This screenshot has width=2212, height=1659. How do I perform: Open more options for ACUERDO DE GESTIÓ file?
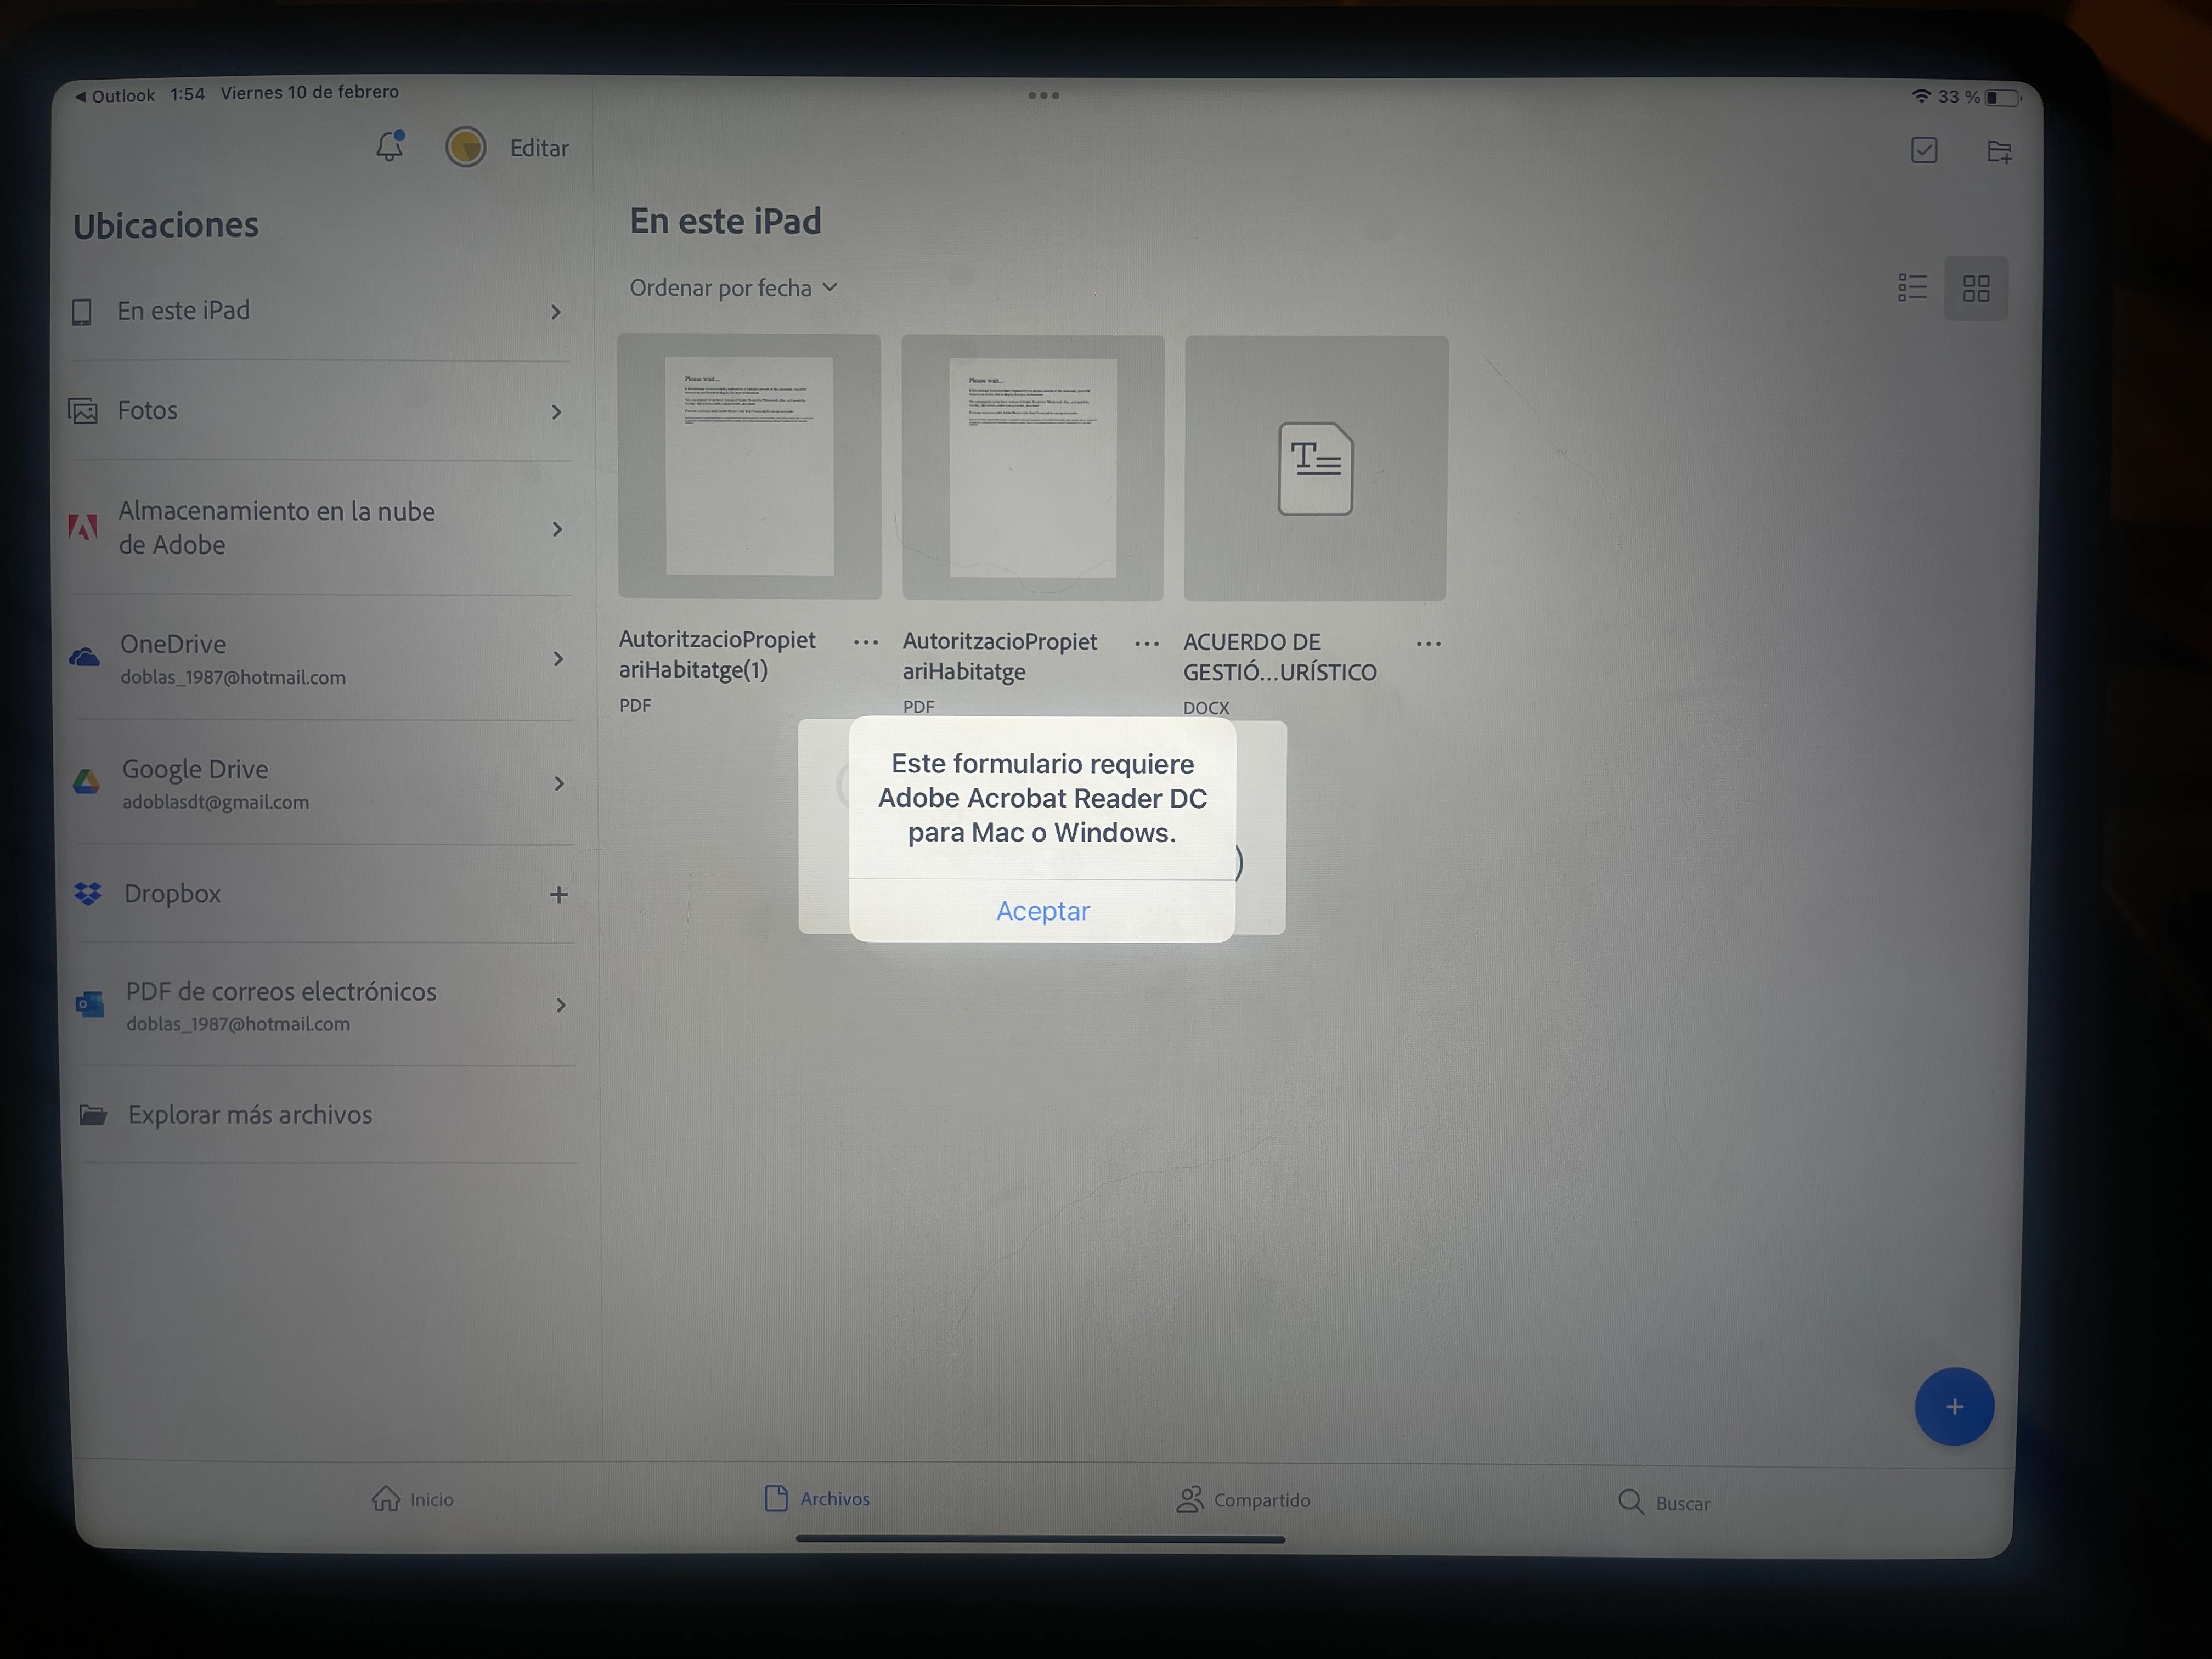point(1429,644)
